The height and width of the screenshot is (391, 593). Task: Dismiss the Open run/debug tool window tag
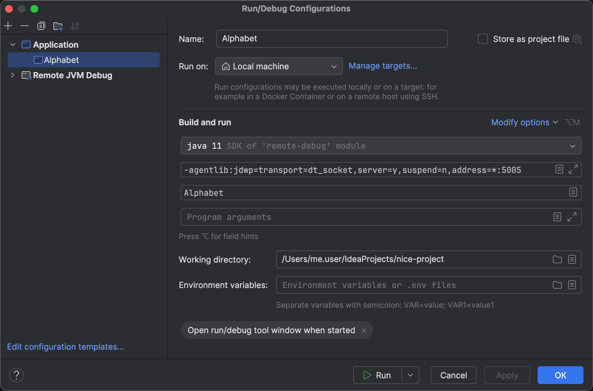click(364, 330)
